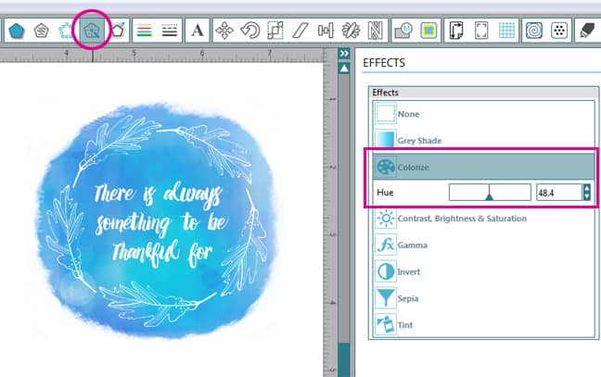This screenshot has height=377, width=601.
Task: Open the Grid settings icon
Action: click(x=506, y=30)
